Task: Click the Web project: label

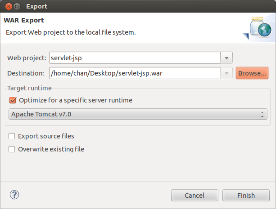Action: click(x=27, y=58)
